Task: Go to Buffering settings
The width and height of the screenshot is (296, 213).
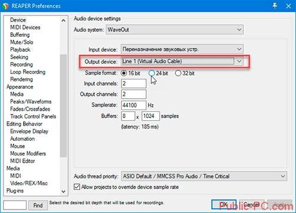Action: point(20,35)
